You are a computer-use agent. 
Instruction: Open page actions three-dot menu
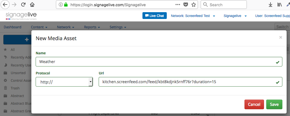pyautogui.click(x=178, y=5)
